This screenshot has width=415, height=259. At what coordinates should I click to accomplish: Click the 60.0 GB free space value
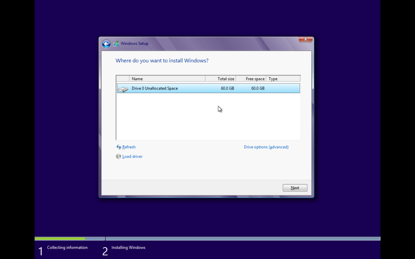click(x=258, y=88)
